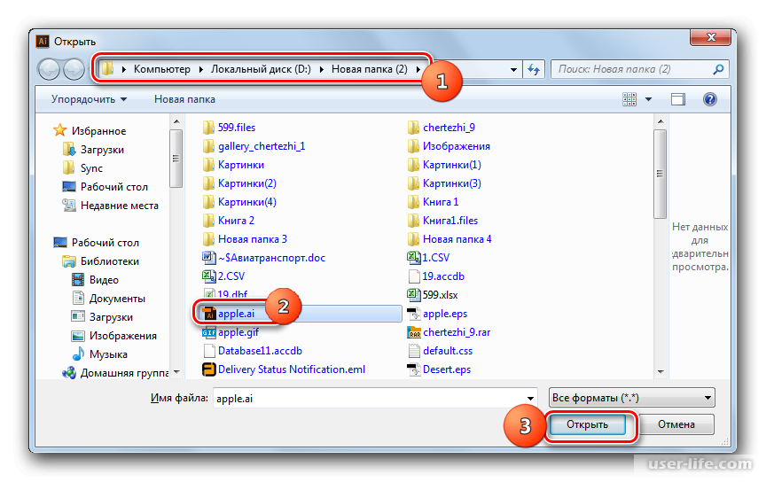
Task: Click the Back navigation arrow button
Action: coord(49,69)
